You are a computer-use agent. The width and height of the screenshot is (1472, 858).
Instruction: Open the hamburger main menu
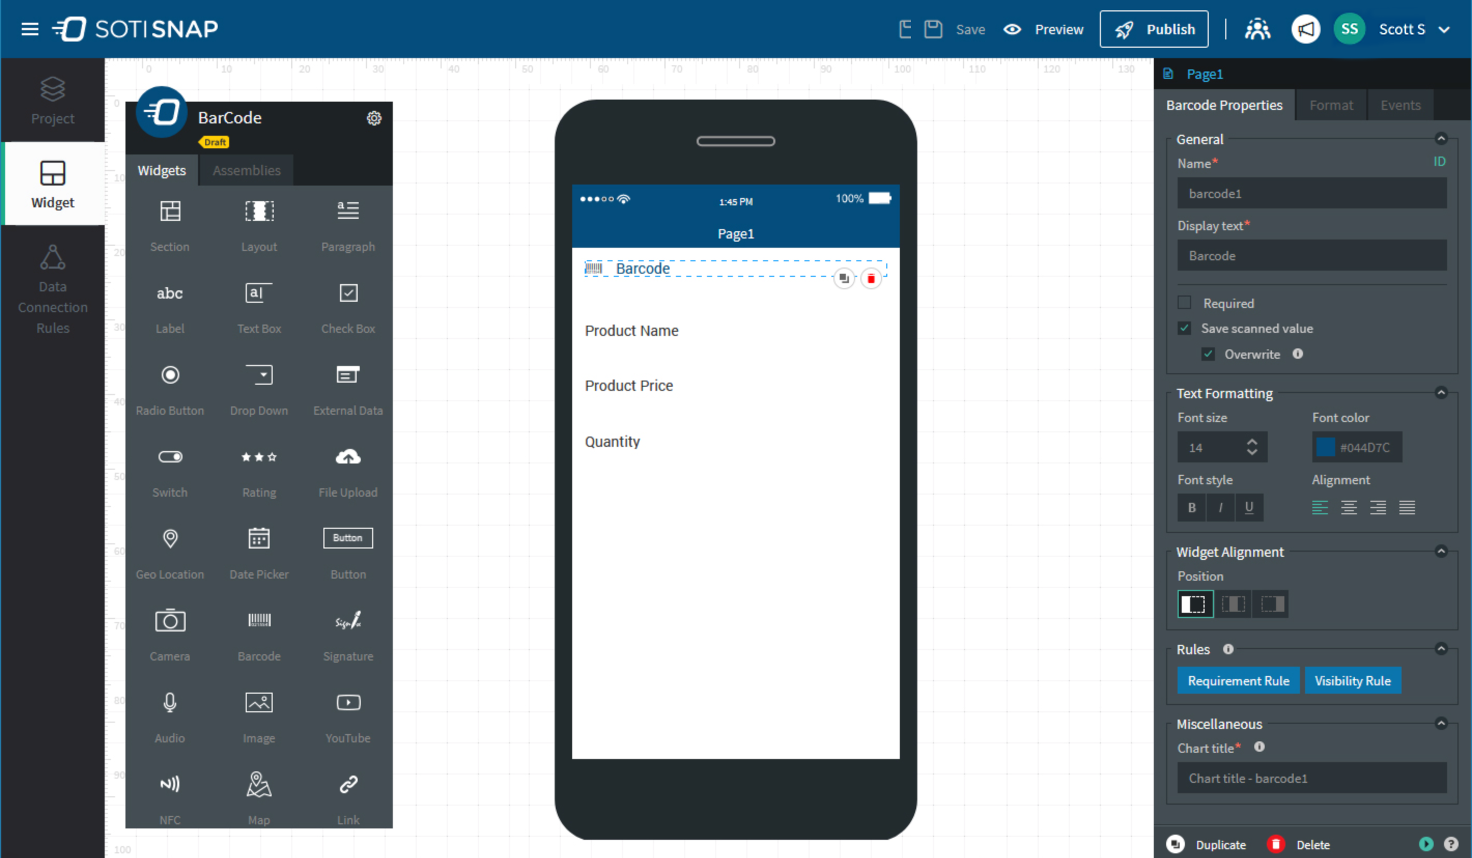coord(30,29)
